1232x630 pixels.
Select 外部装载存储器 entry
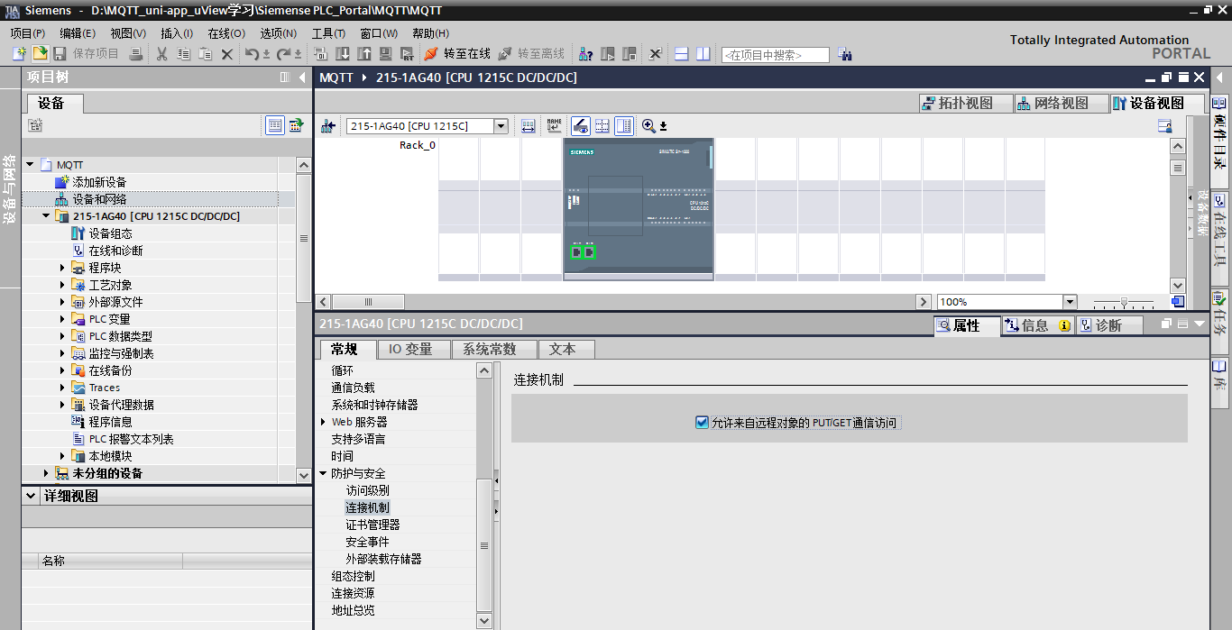point(383,559)
